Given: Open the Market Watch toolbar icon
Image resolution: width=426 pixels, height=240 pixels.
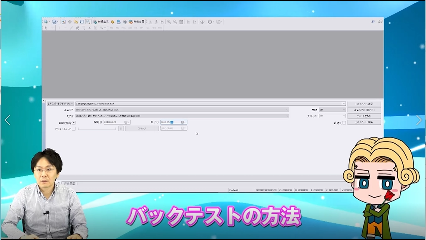Looking at the screenshot, I should pyautogui.click(x=64, y=22).
